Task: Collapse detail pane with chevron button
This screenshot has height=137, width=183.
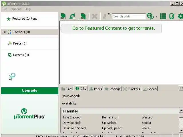Action: click(181, 88)
